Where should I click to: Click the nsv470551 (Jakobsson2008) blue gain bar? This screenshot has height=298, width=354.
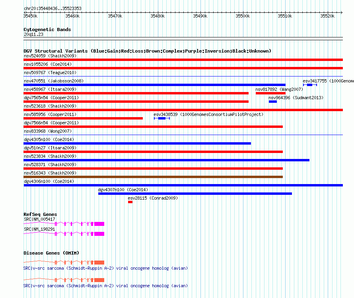pyautogui.click(x=154, y=85)
